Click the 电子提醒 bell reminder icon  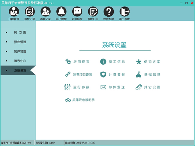[61, 12]
